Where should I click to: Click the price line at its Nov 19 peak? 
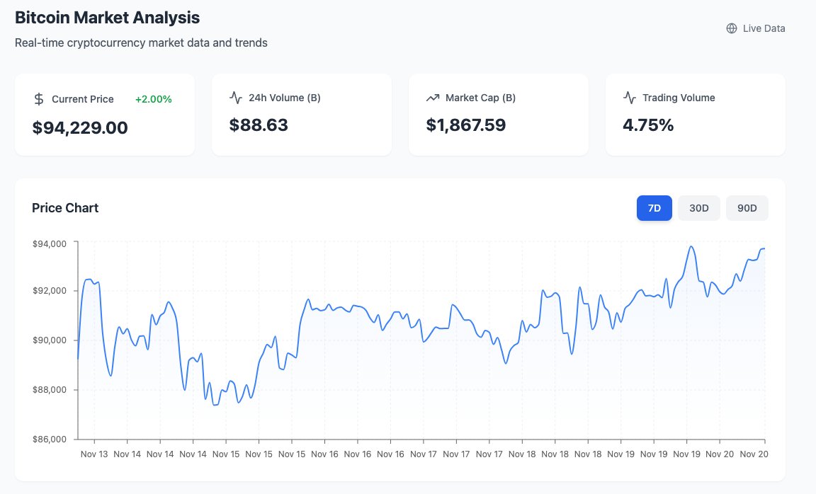click(691, 248)
